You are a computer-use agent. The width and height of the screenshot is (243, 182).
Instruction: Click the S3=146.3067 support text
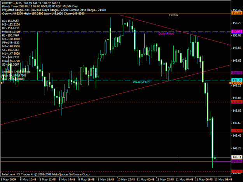(x=11, y=64)
